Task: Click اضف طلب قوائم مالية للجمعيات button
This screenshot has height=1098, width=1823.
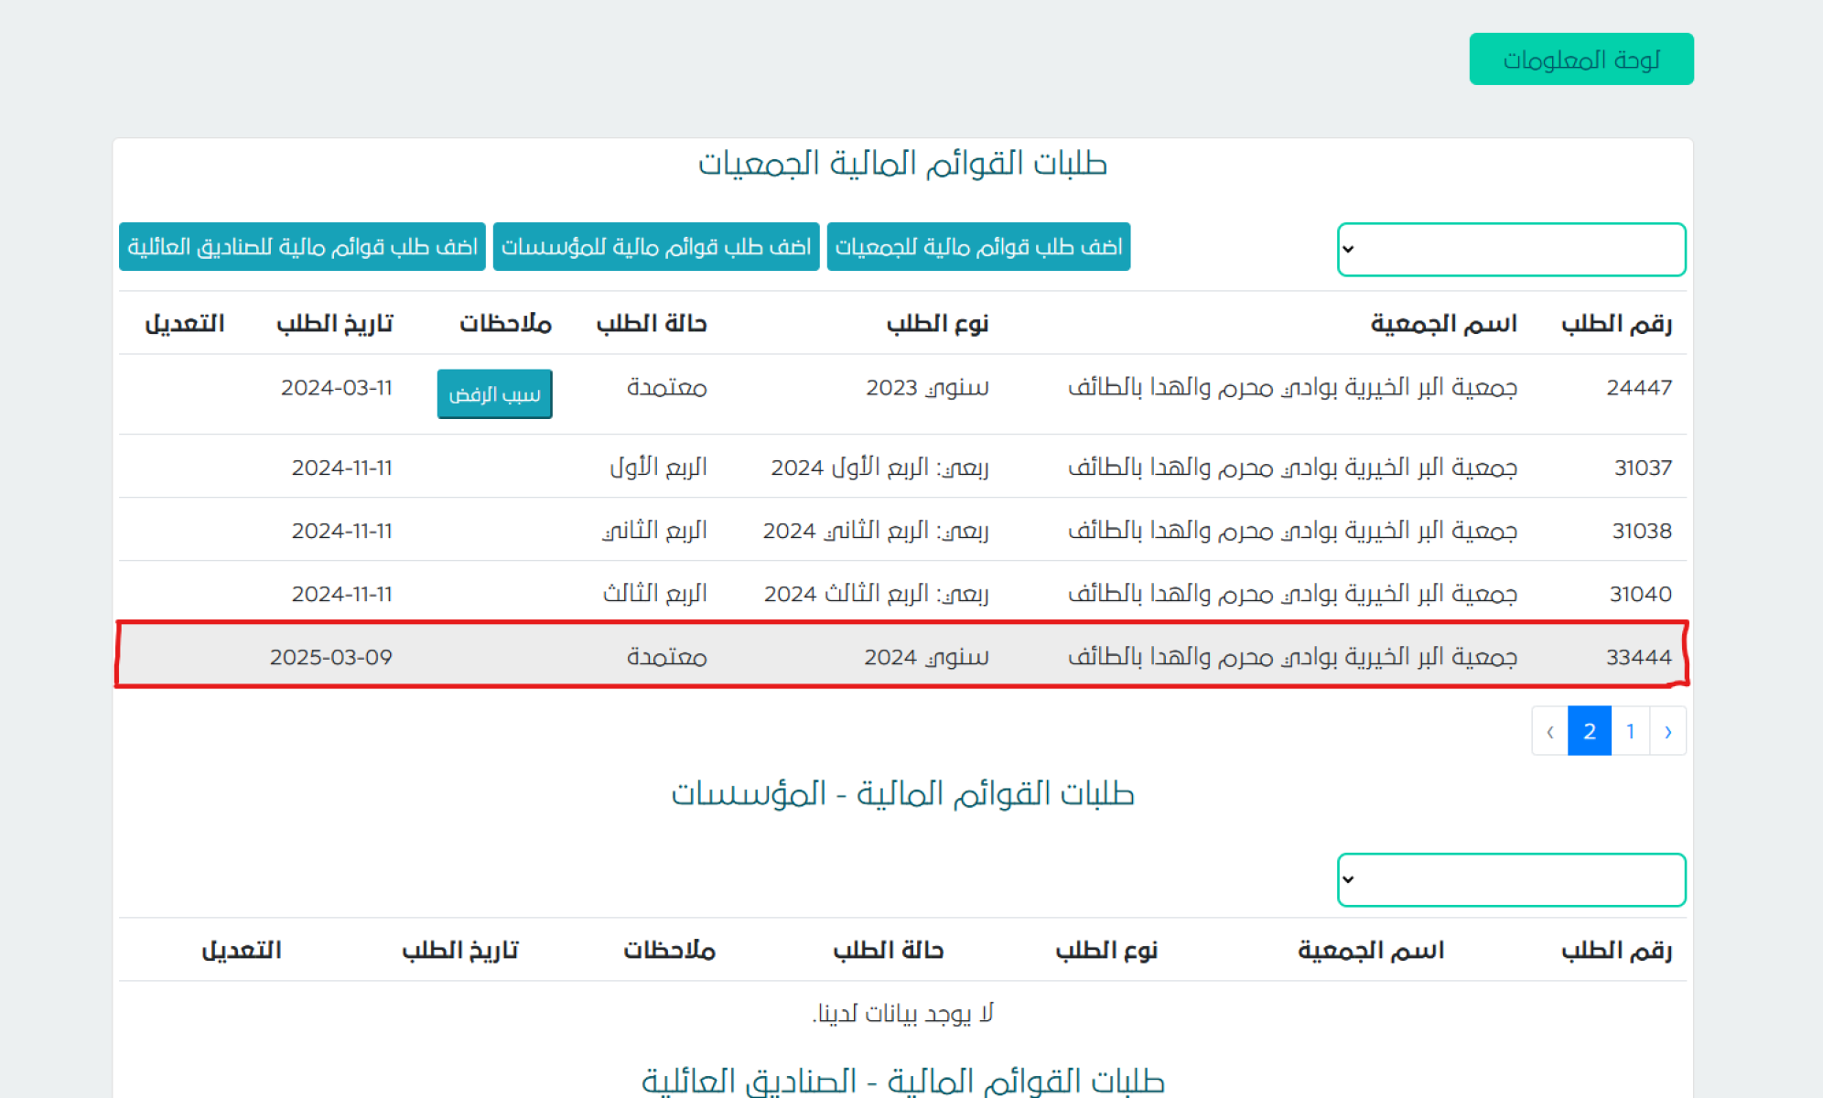Action: point(977,247)
